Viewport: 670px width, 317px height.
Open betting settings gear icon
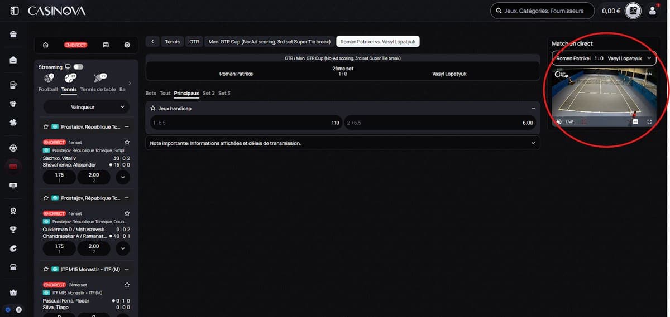(127, 45)
